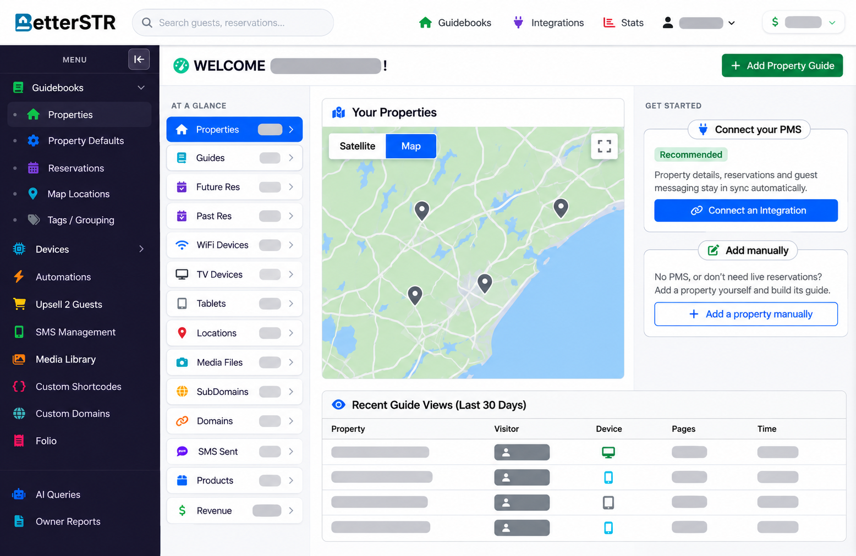Click the Visitor column header

(507, 429)
